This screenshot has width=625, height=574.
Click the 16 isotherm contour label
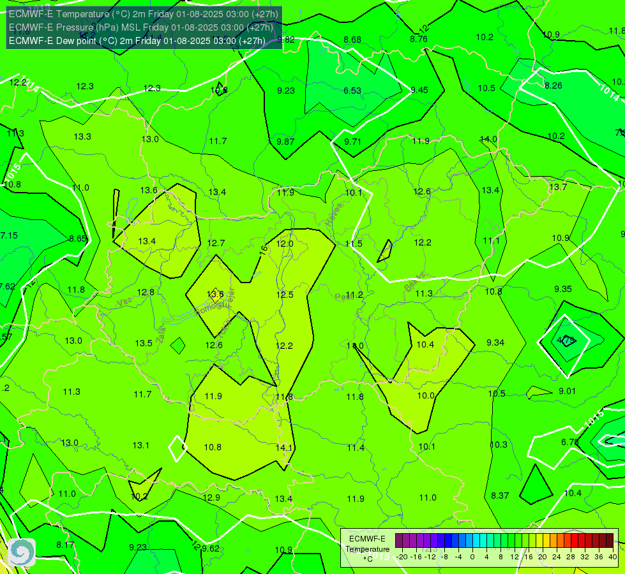click(x=264, y=250)
